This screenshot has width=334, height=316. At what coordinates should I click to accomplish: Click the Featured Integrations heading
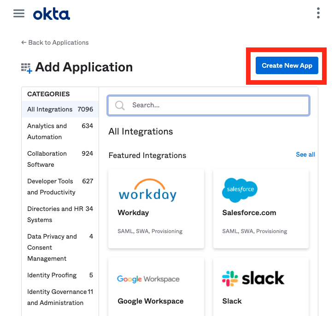[x=147, y=155]
